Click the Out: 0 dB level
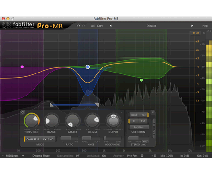Screen dimensions: 212x191 coord(202,156)
